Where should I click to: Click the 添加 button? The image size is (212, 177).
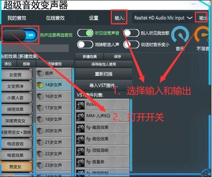pos(8,64)
